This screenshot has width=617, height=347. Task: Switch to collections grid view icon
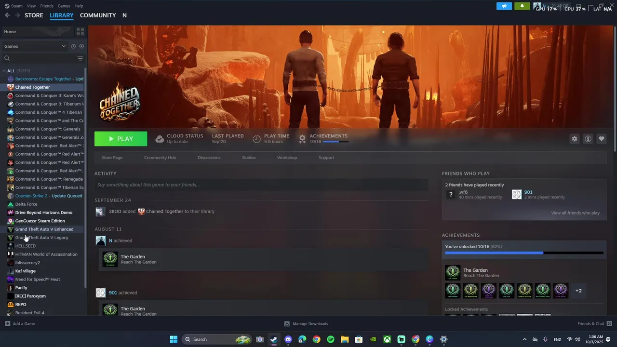coord(80,31)
